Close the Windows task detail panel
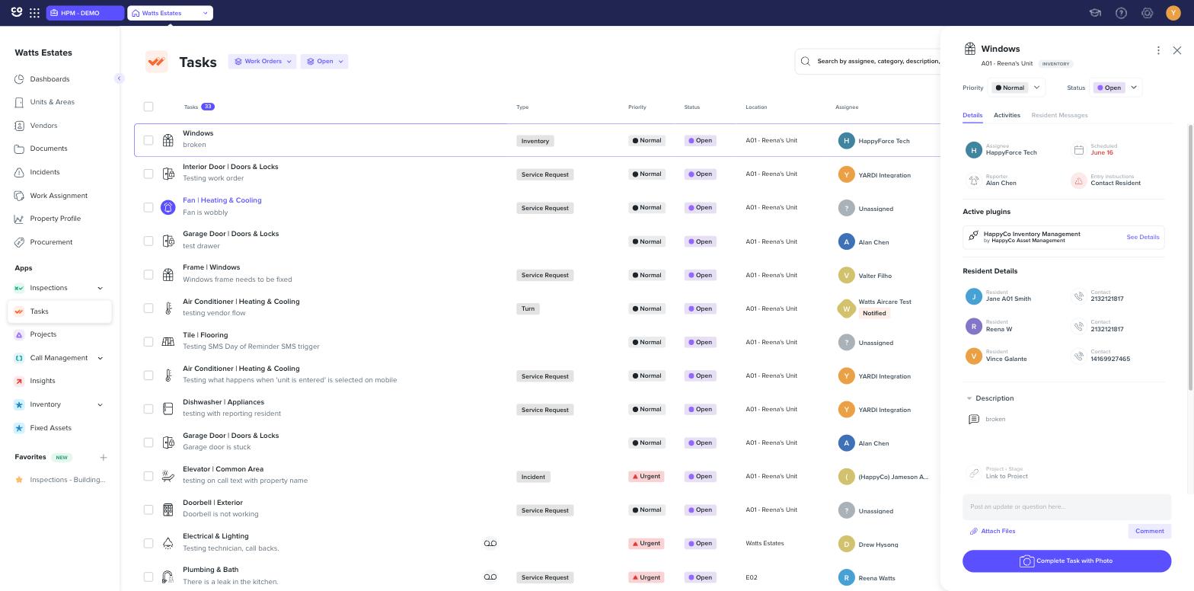Screen dimensions: 1194x591 coord(1177,50)
